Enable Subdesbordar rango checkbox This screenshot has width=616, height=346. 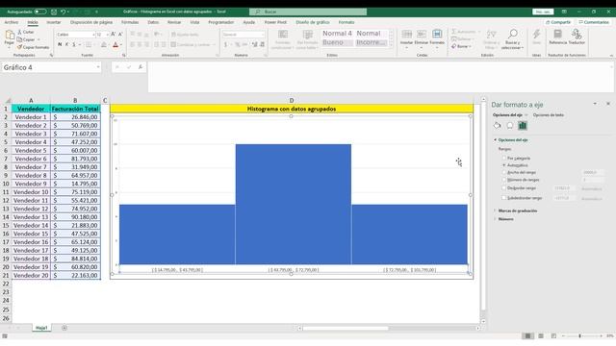pyautogui.click(x=504, y=198)
